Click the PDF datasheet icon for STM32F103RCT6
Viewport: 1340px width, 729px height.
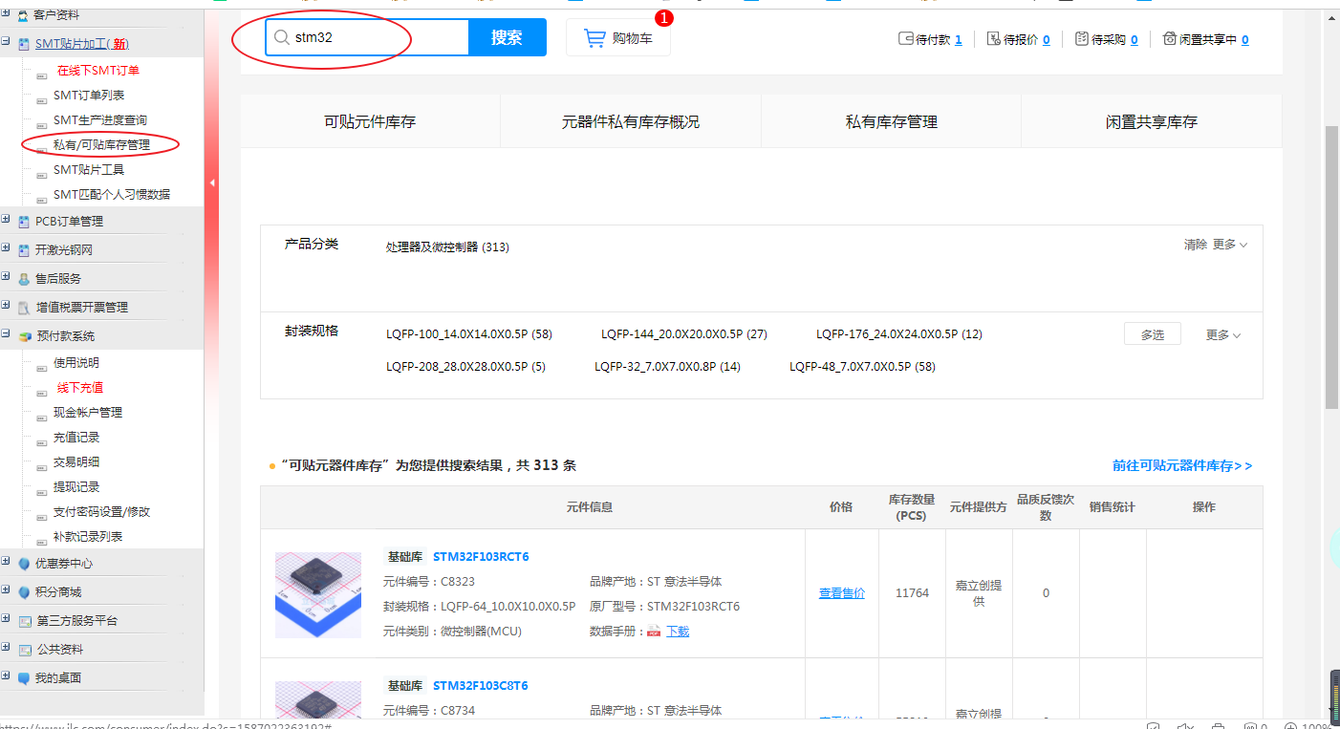[655, 632]
